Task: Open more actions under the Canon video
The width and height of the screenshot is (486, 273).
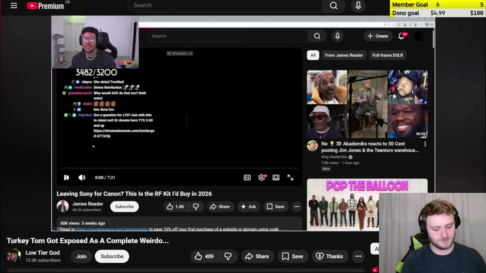Action: (297, 207)
